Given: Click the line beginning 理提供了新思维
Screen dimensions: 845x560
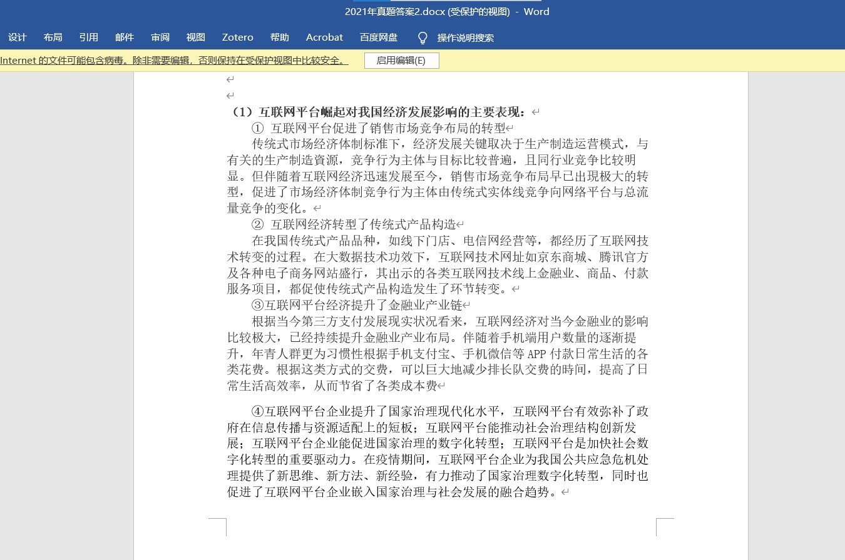Looking at the screenshot, I should (x=438, y=476).
